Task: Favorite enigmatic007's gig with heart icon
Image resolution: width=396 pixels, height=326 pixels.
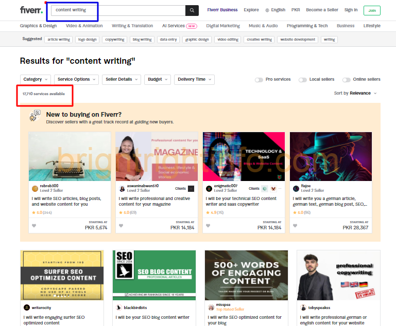Action: point(208,226)
